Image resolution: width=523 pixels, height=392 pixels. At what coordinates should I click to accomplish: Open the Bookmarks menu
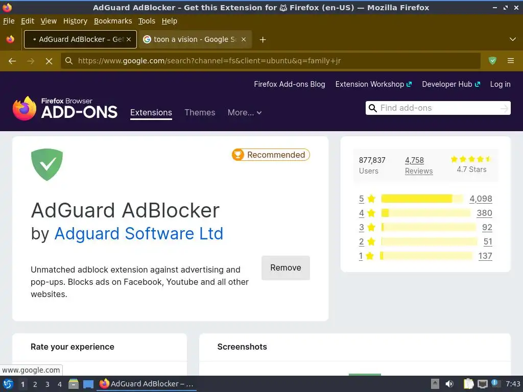(113, 21)
